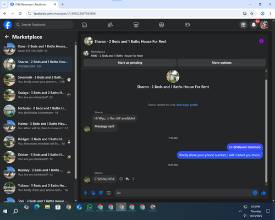Click the back arrow beside Marketplace
The width and height of the screenshot is (275, 220).
tap(7, 37)
